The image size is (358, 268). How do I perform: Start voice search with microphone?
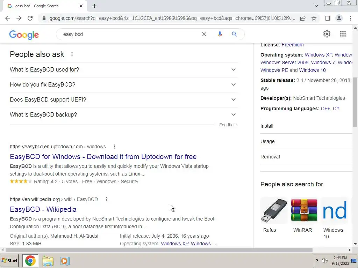pos(220,34)
